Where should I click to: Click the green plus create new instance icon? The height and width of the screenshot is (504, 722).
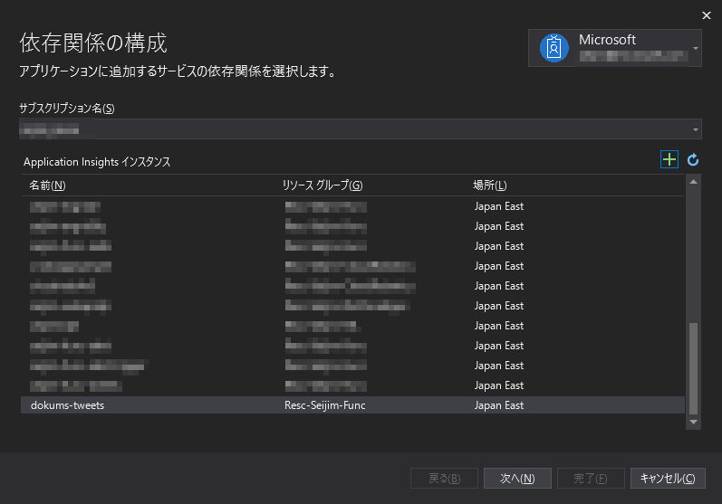[669, 159]
